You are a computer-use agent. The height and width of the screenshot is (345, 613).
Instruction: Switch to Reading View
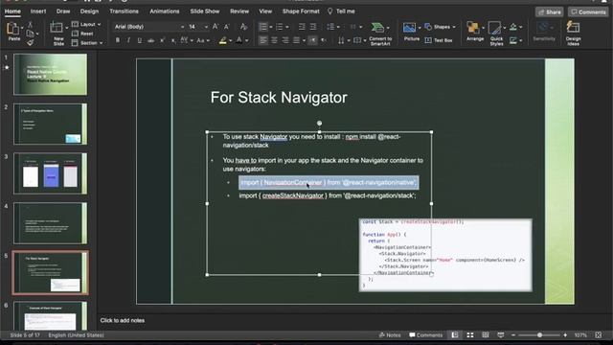tap(486, 335)
